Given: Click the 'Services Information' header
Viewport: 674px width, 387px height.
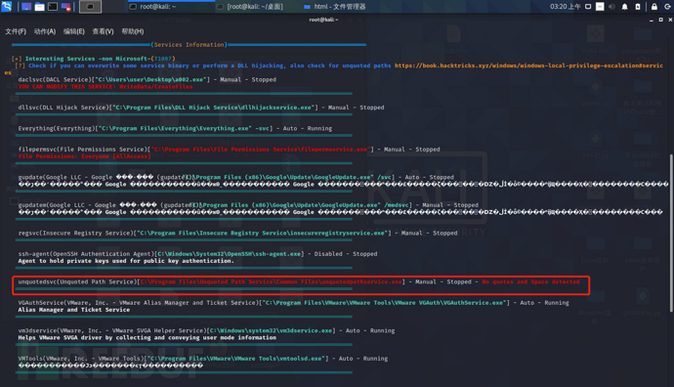Looking at the screenshot, I should (190, 45).
